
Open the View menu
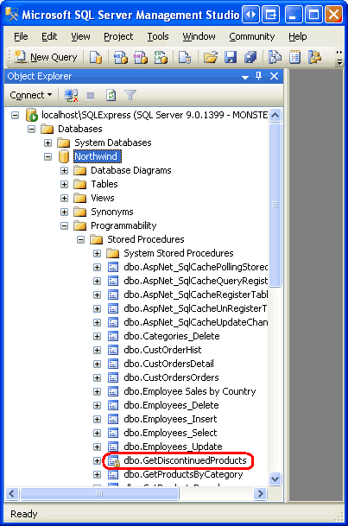[80, 36]
